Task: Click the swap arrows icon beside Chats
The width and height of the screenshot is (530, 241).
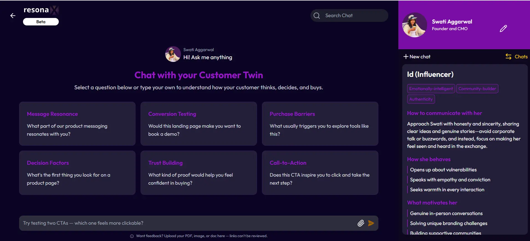Action: coord(508,57)
